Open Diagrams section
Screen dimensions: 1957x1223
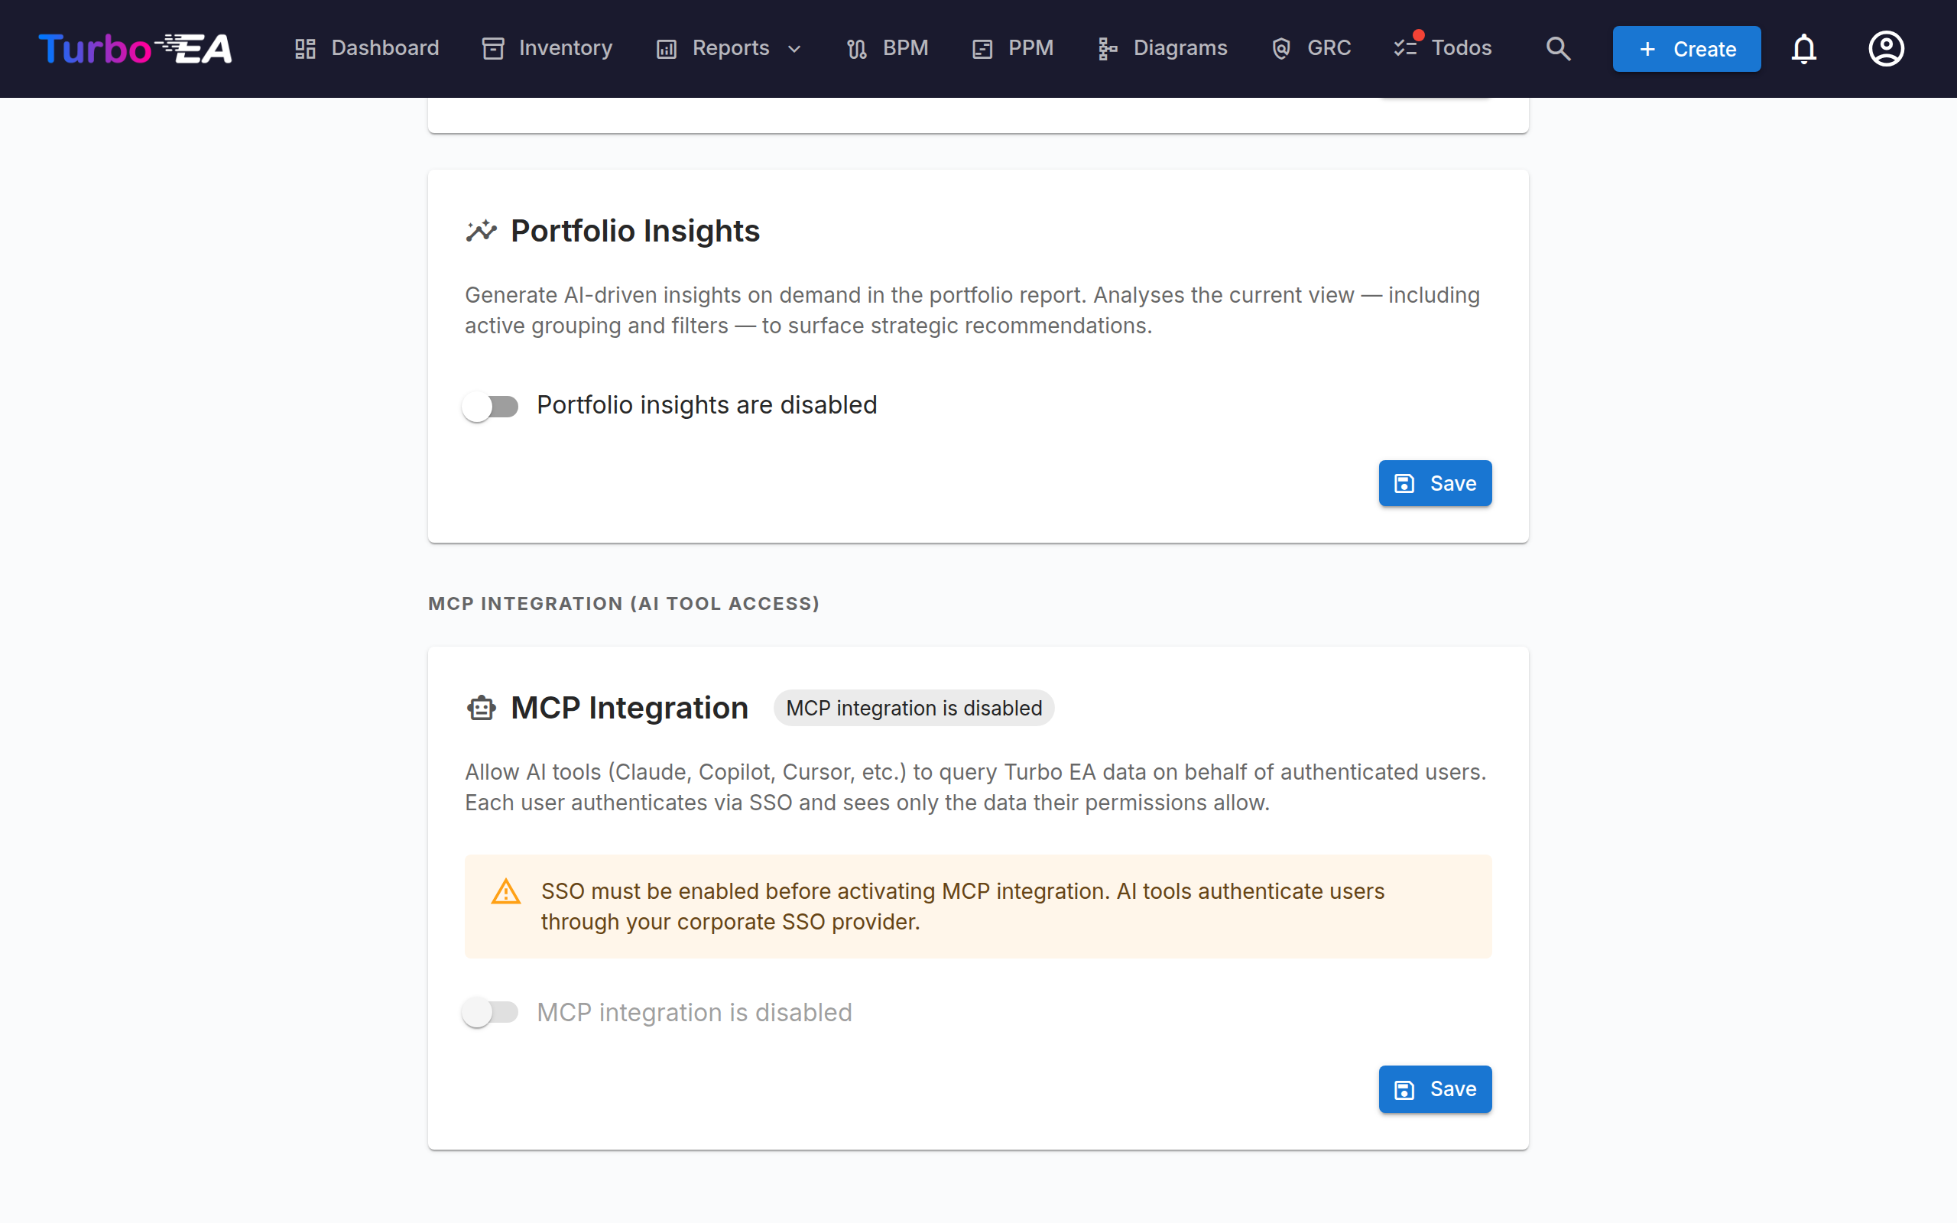tap(1162, 48)
